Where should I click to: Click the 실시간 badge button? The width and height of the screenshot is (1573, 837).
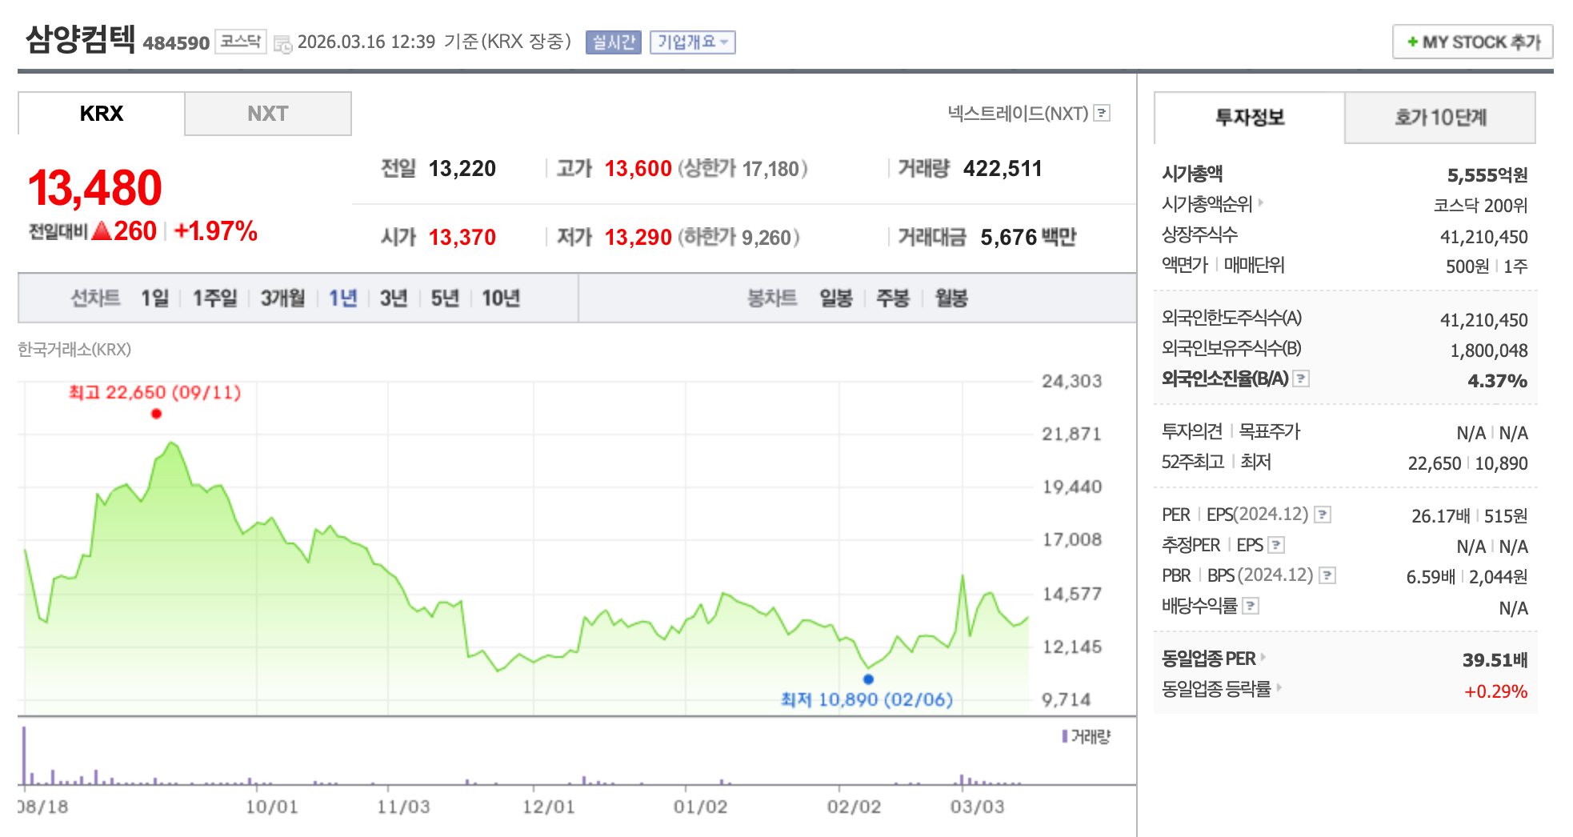(614, 42)
